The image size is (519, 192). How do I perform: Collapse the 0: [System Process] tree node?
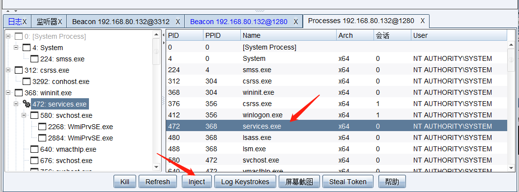8,36
